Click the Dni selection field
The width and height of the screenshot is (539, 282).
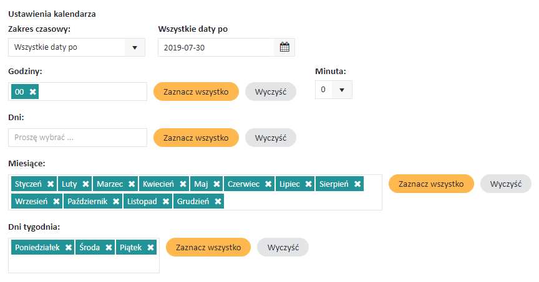[x=77, y=138]
